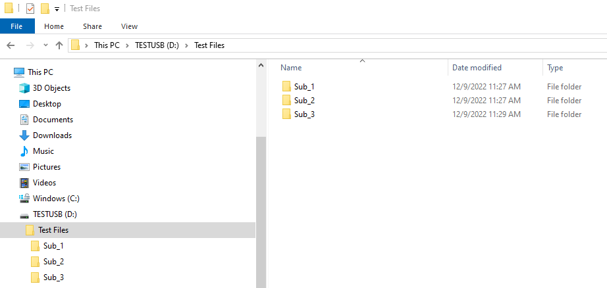Open the File menu

16,26
